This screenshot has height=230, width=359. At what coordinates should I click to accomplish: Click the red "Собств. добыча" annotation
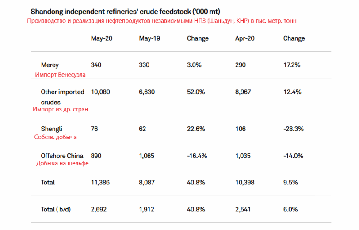coord(55,137)
